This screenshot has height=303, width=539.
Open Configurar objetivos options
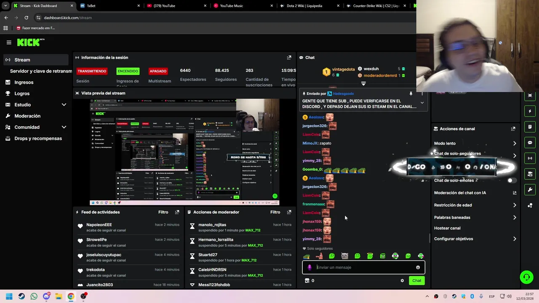[515, 239]
